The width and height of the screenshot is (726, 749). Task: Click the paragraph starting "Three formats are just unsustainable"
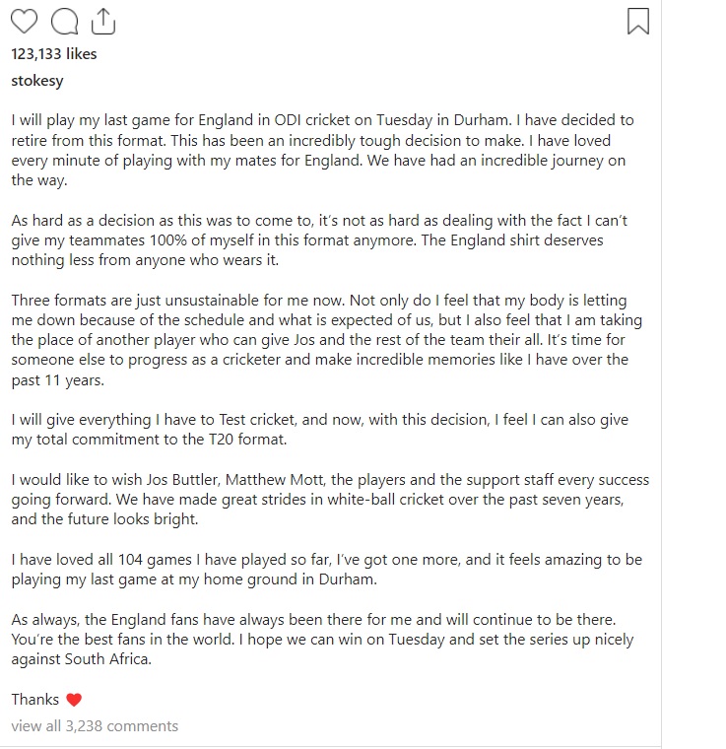(x=326, y=340)
